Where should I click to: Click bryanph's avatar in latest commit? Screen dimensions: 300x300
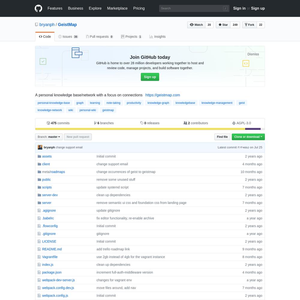[40, 147]
